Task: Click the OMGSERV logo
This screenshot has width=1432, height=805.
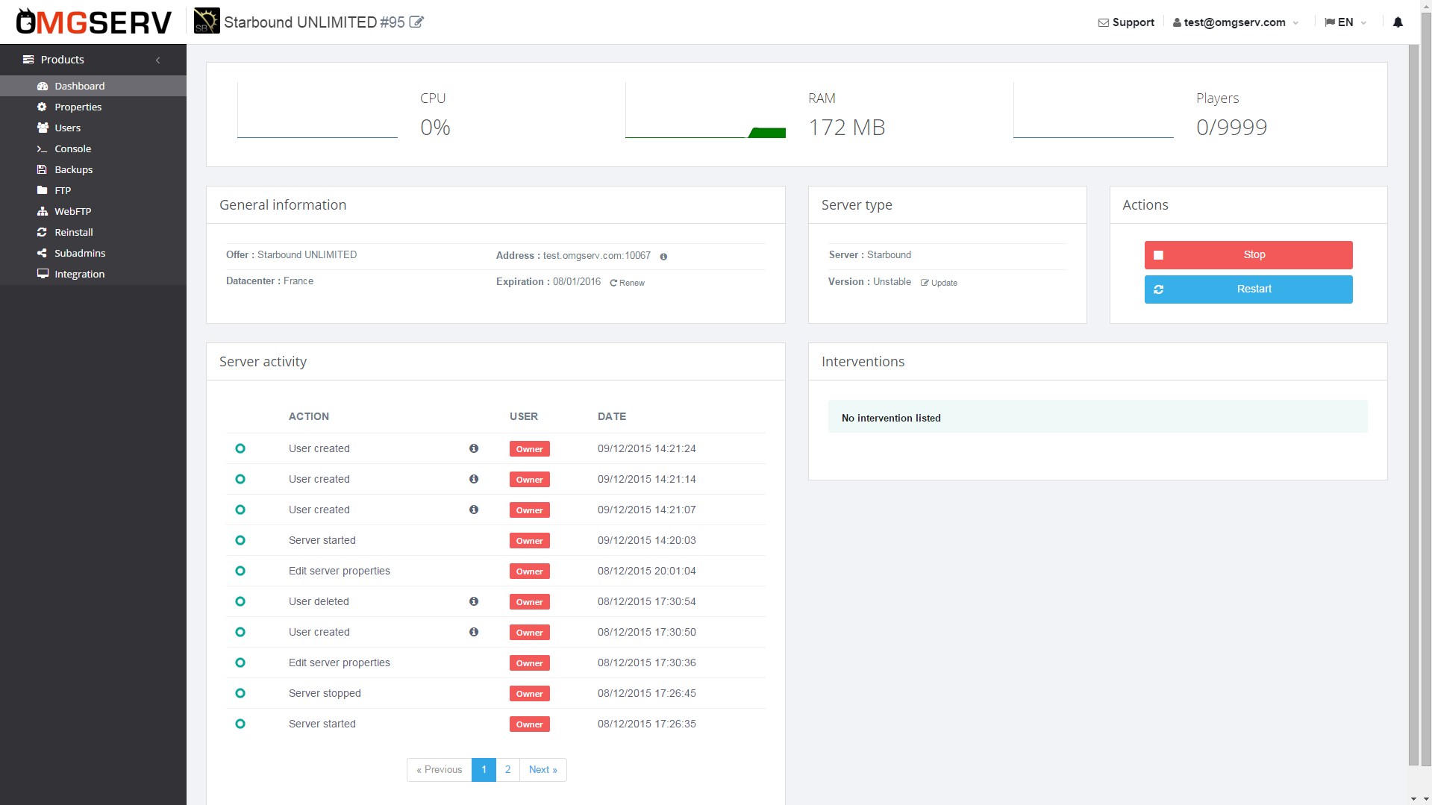Action: click(94, 22)
